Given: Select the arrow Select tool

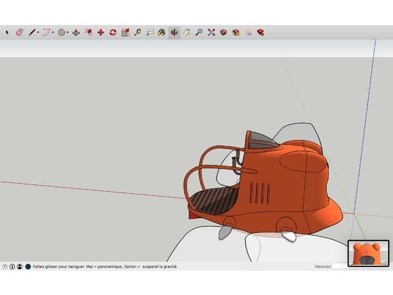Looking at the screenshot, I should [x=8, y=32].
